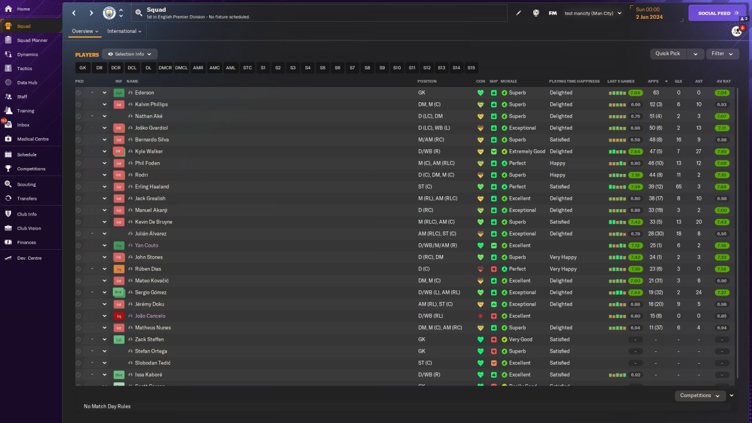Open the world globe icon
The height and width of the screenshot is (423, 752).
click(536, 13)
